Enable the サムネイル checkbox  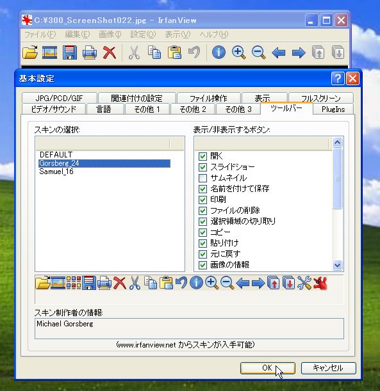point(202,178)
